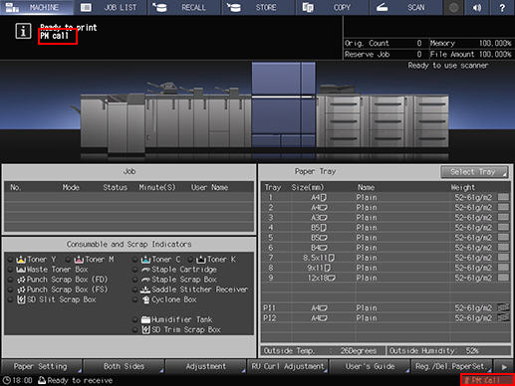Click the speaker volume icon
This screenshot has height=386, width=515.
click(477, 7)
